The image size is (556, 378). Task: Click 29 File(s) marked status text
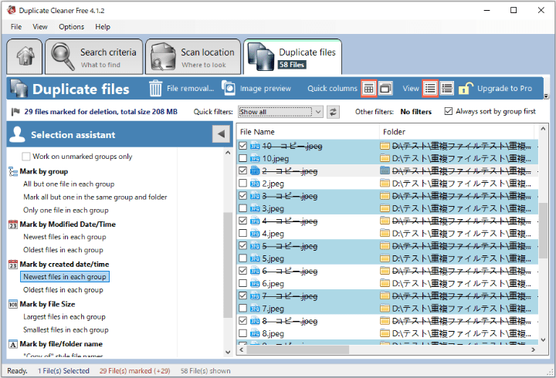pyautogui.click(x=134, y=371)
